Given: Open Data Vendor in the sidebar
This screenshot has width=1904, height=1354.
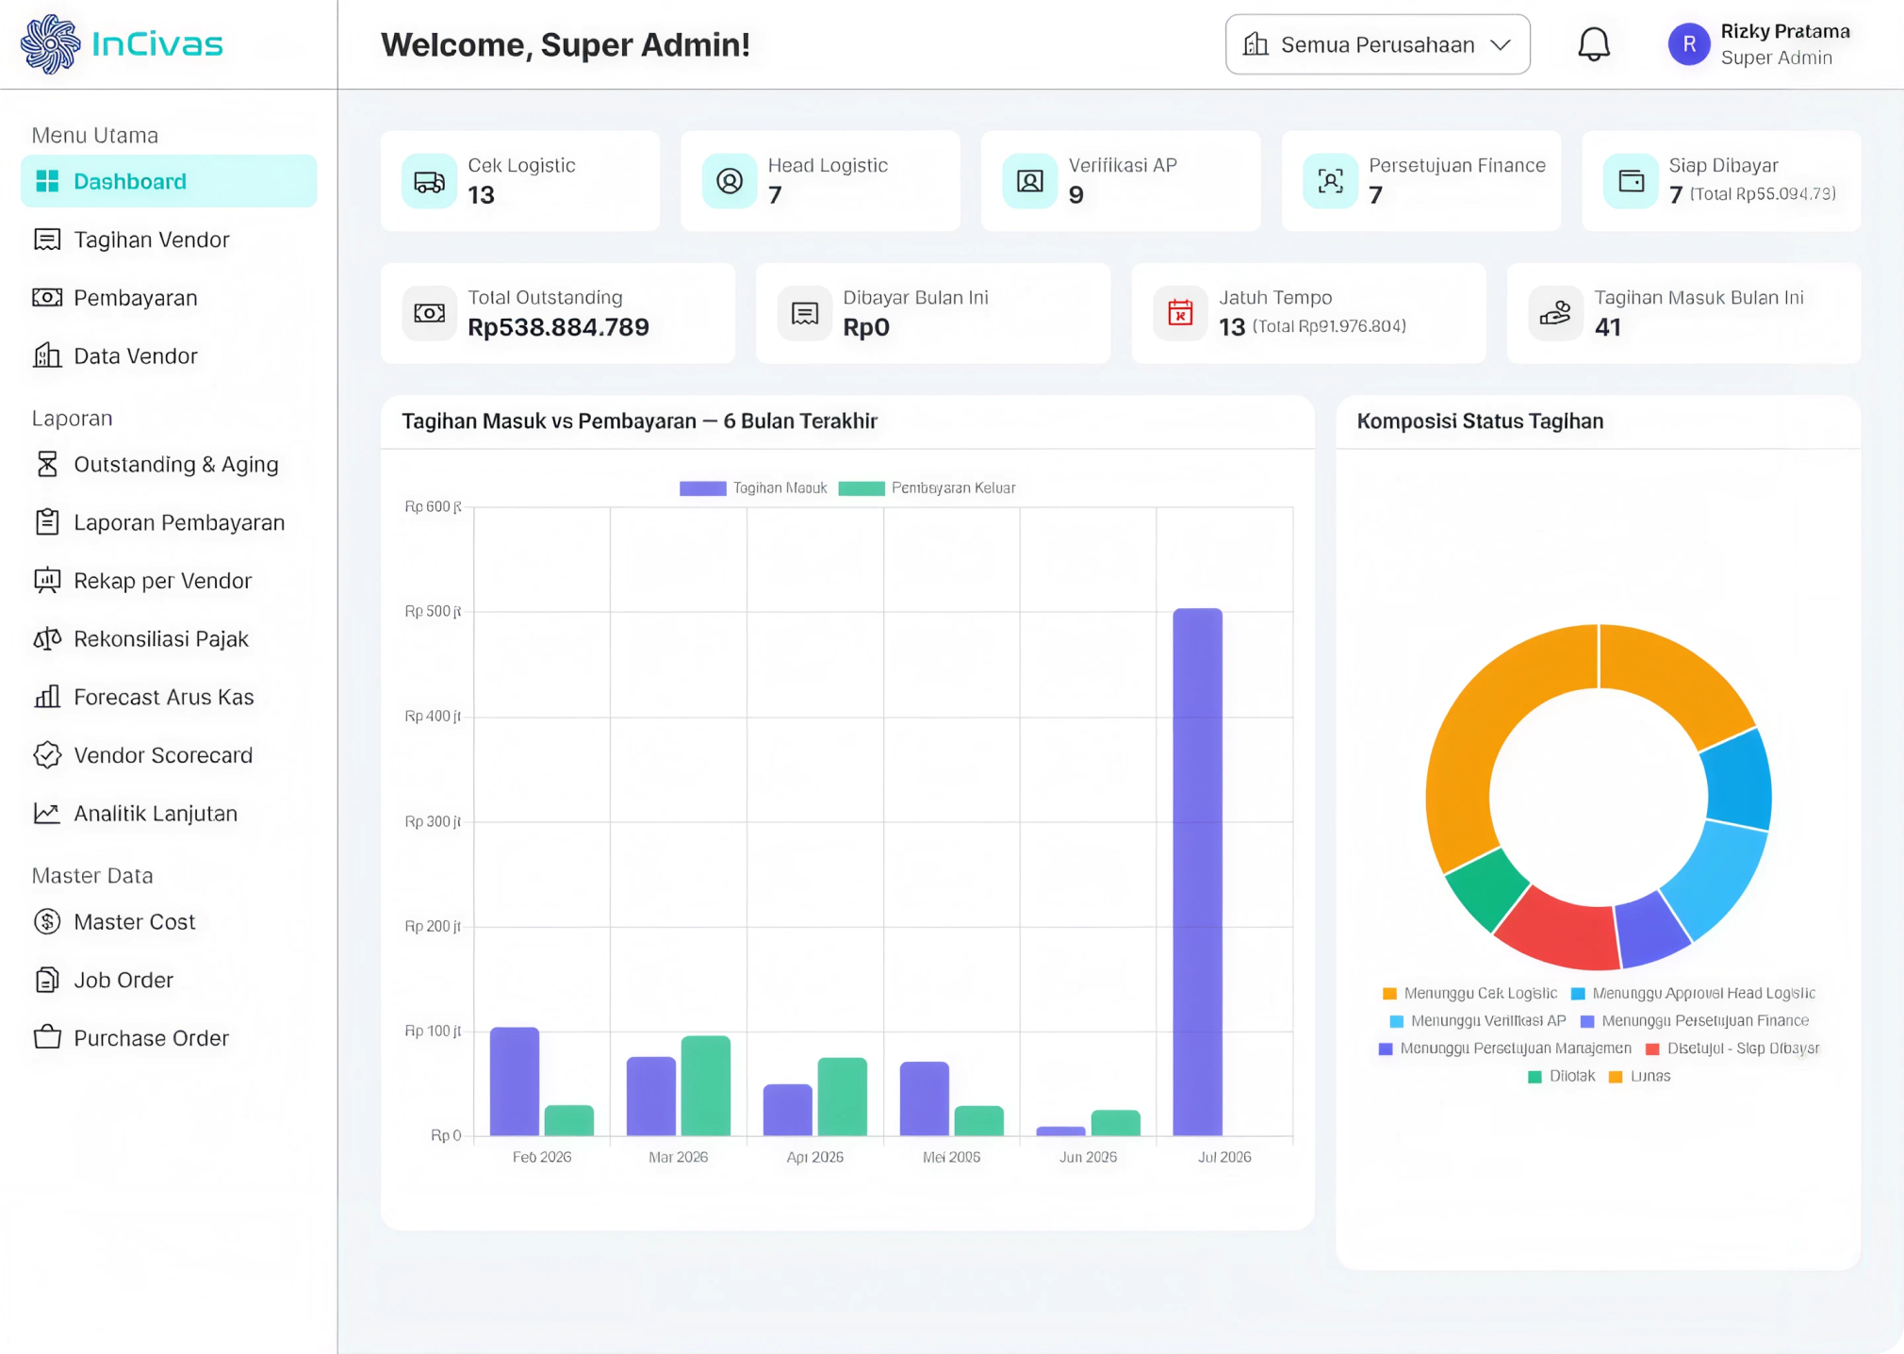Looking at the screenshot, I should pos(169,355).
